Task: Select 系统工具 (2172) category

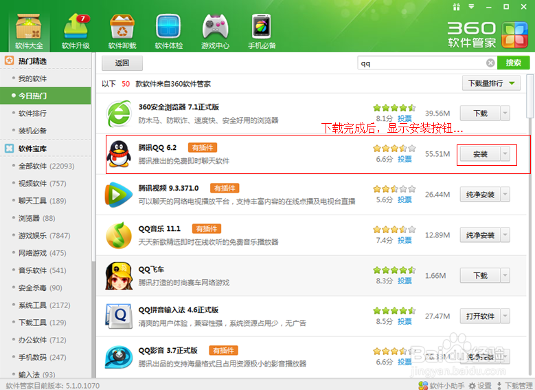Action: pos(45,305)
